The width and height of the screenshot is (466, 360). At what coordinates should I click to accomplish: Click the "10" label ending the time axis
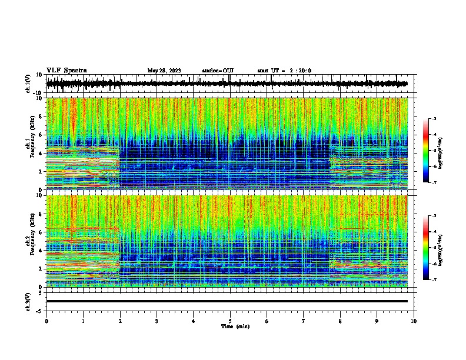point(414,321)
